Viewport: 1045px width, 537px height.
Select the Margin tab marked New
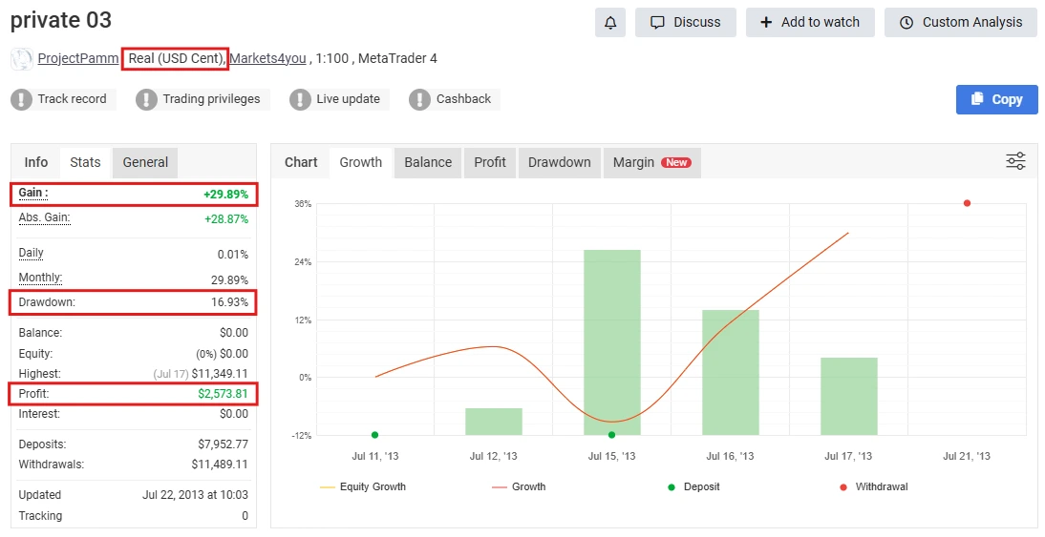(x=650, y=162)
